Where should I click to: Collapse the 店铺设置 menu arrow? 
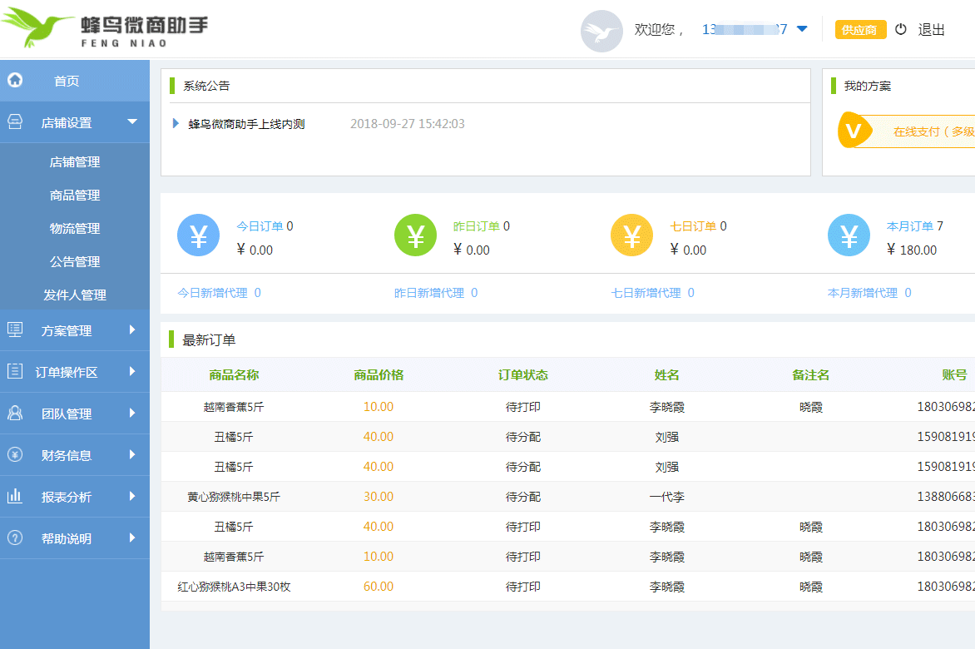(x=132, y=121)
